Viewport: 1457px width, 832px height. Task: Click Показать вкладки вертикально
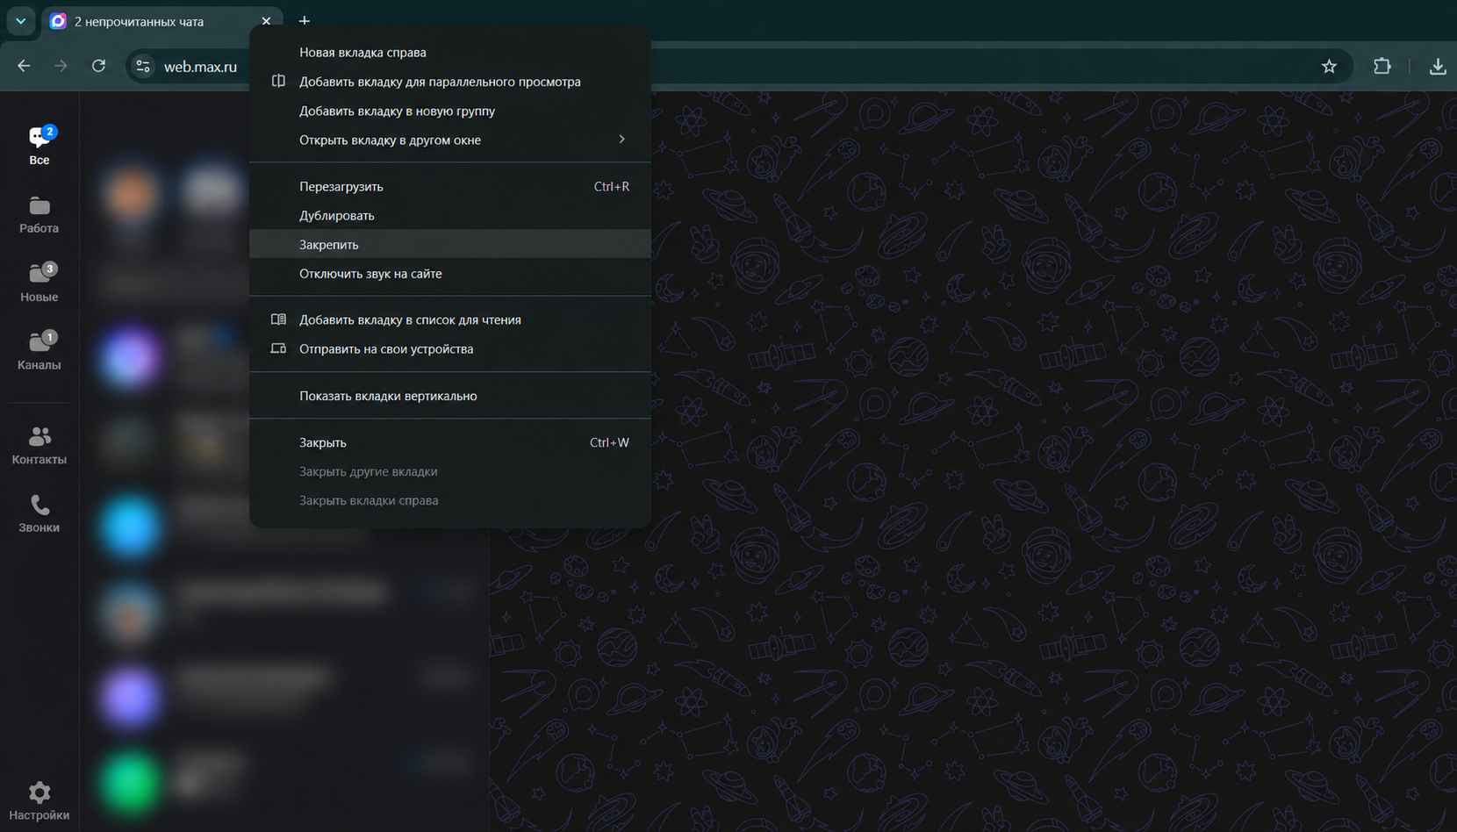[450, 396]
